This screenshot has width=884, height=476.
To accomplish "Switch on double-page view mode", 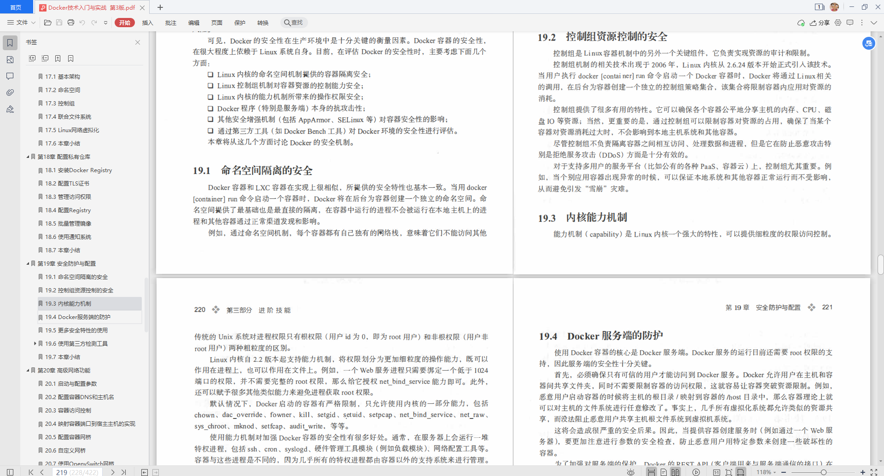I will click(676, 471).
